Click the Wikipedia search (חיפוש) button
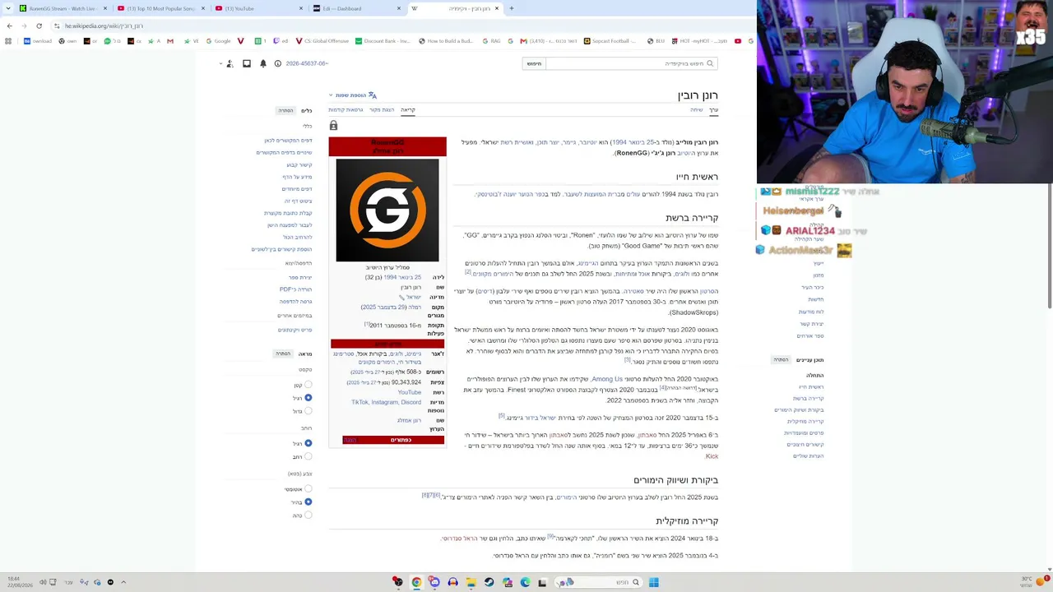 point(534,63)
